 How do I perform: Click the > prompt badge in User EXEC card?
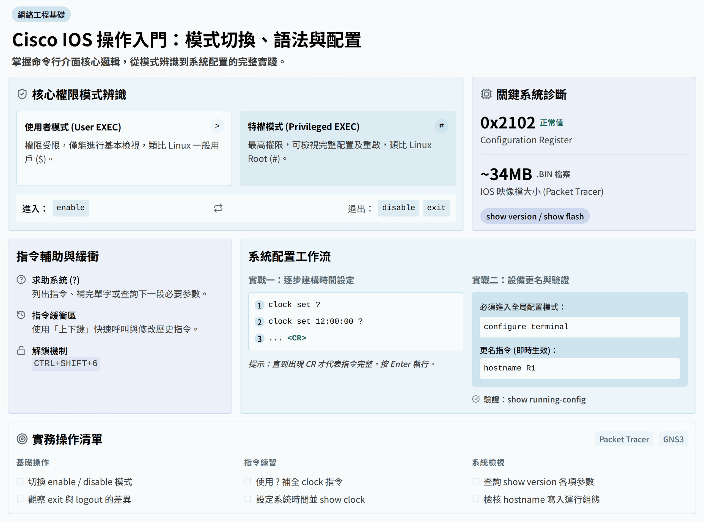217,126
